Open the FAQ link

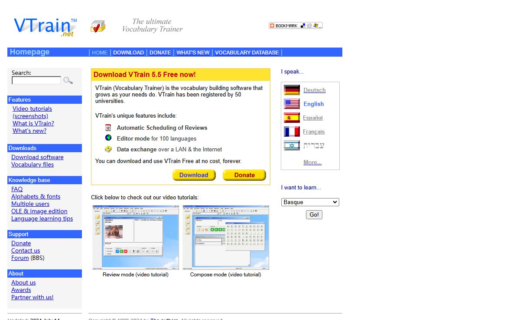tap(17, 189)
